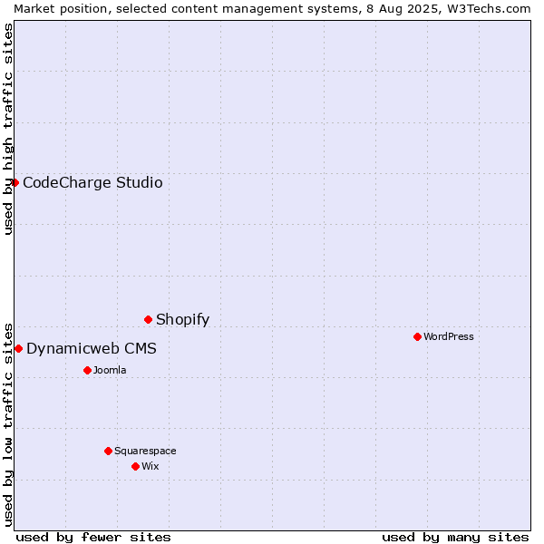Image resolution: width=544 pixels, height=544 pixels.
Task: Click the 'used by low traffic sites' axis label
Action: (8, 425)
